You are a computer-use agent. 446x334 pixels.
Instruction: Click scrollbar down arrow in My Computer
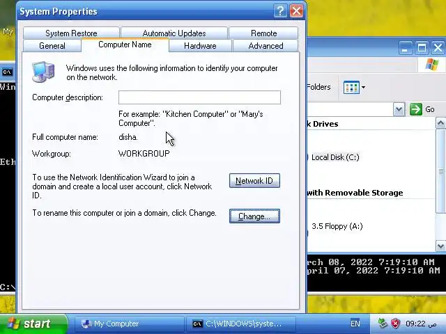pyautogui.click(x=440, y=246)
